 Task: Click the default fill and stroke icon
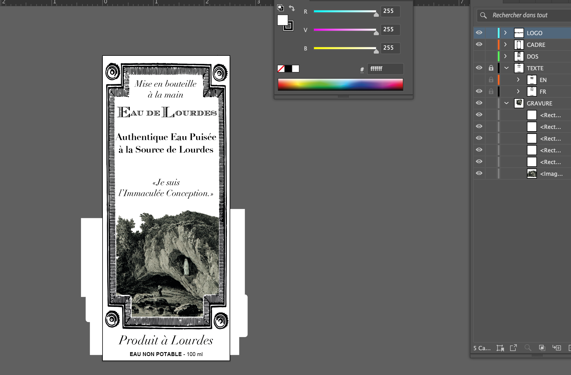[x=280, y=8]
